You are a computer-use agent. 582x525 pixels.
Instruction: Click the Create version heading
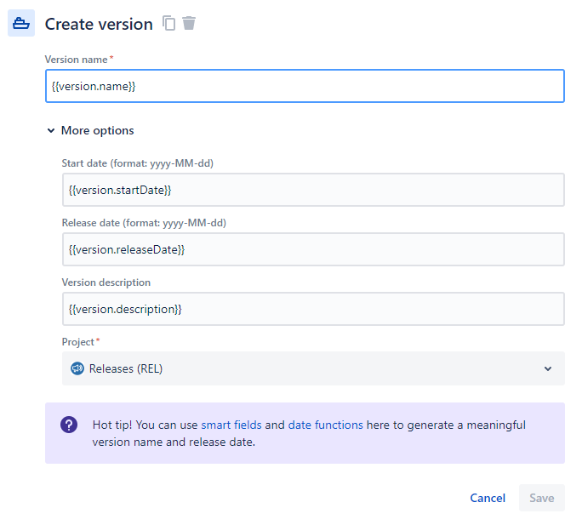coord(99,24)
